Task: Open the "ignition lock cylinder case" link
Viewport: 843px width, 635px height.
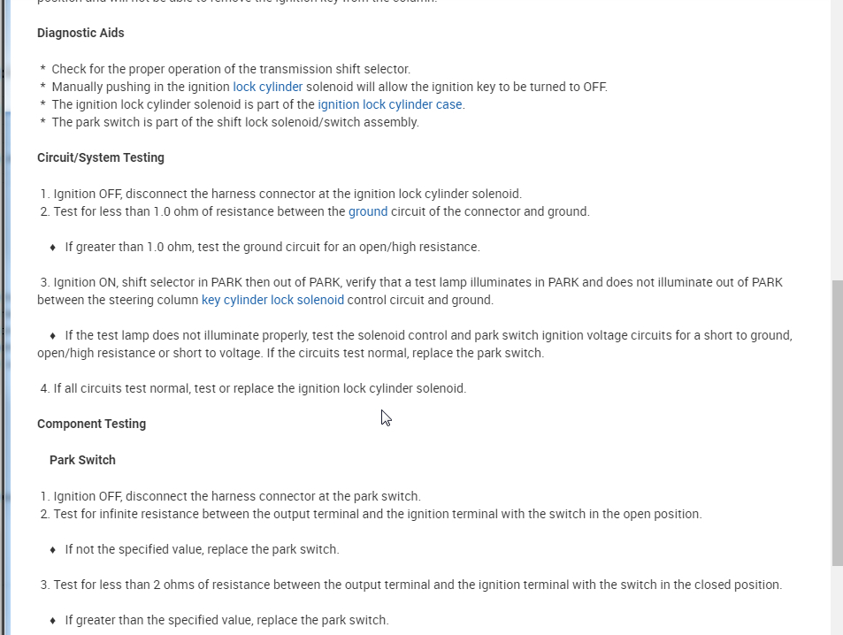Action: [390, 104]
